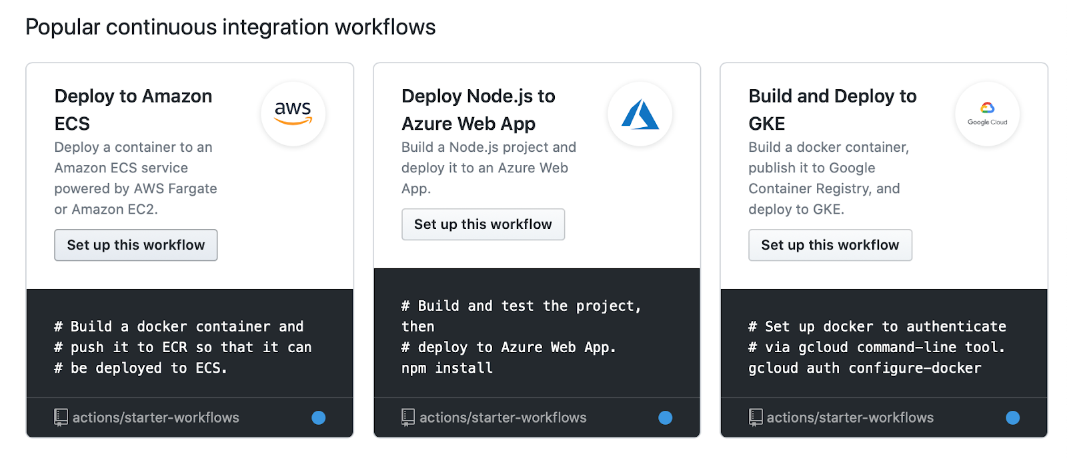This screenshot has height=458, width=1067.
Task: Set up the Amazon ECS workflow
Action: tap(136, 245)
